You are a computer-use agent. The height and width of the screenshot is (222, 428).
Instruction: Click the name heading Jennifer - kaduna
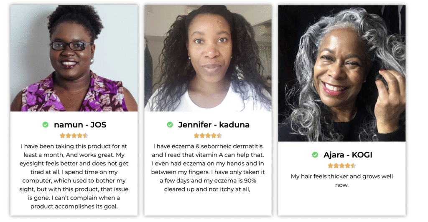tap(214, 125)
